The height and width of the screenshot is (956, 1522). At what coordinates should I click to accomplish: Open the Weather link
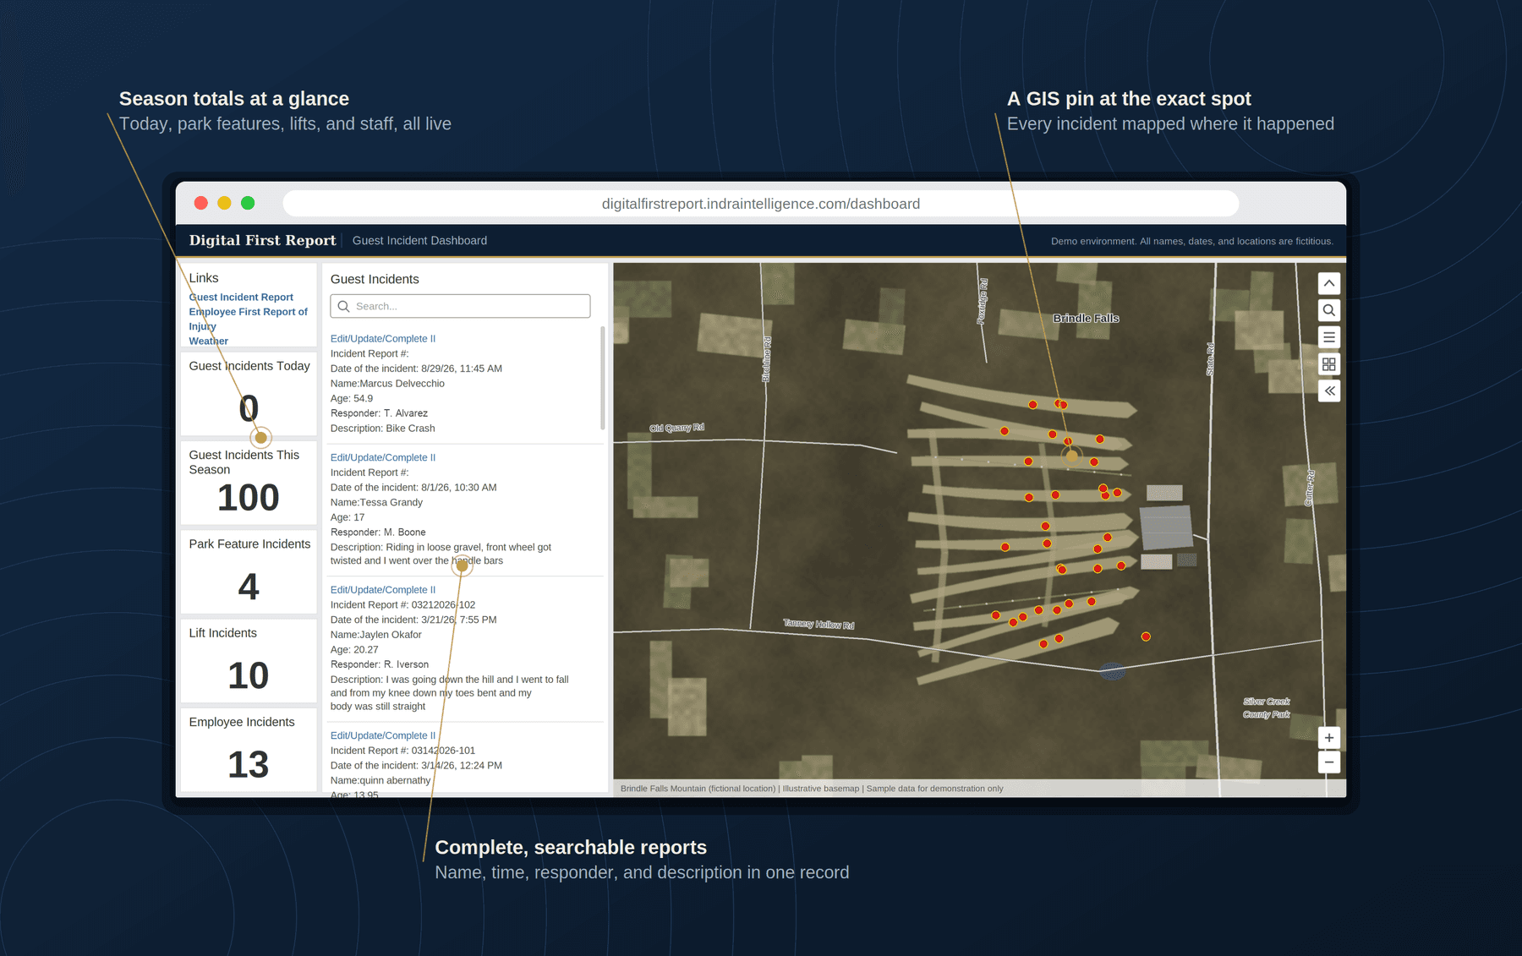tap(208, 341)
